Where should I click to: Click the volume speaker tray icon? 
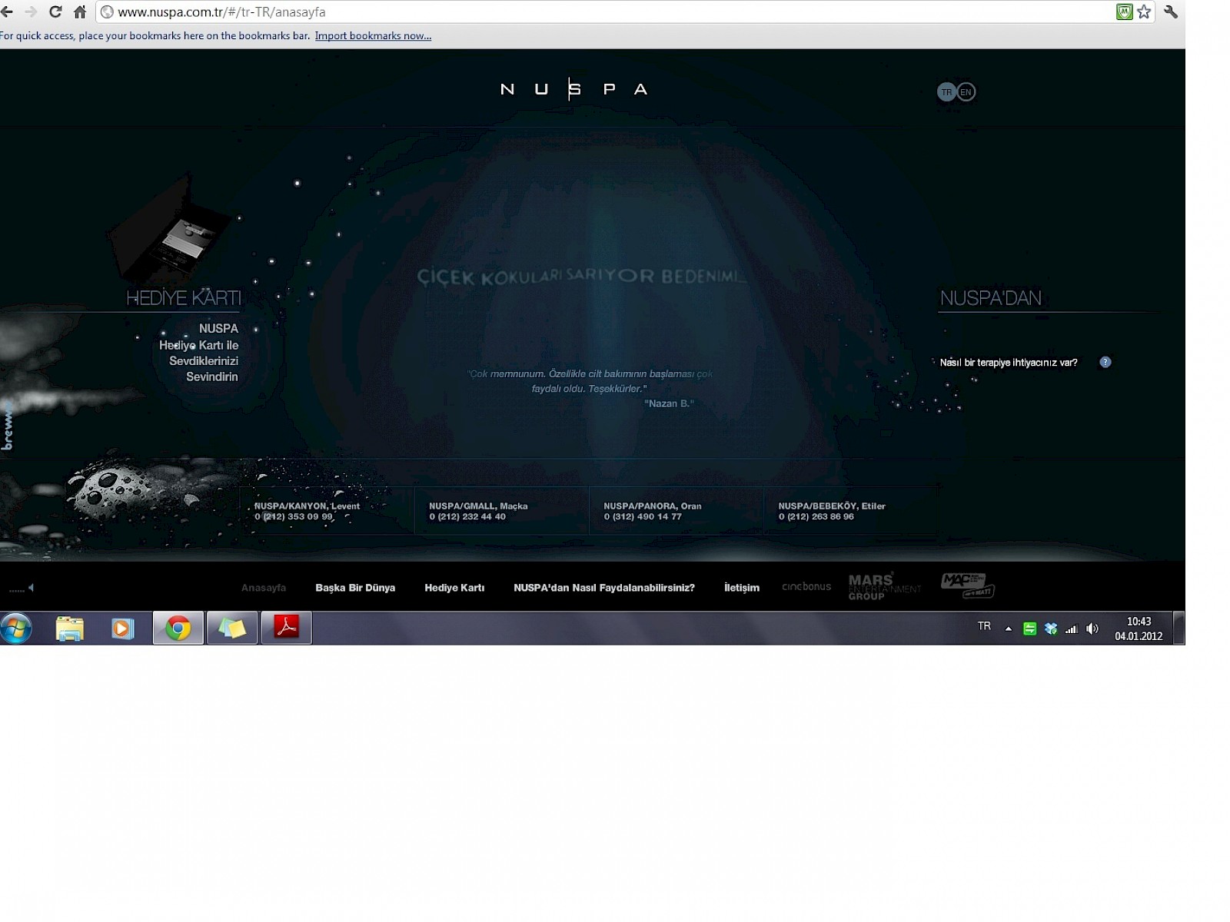[x=1092, y=629]
